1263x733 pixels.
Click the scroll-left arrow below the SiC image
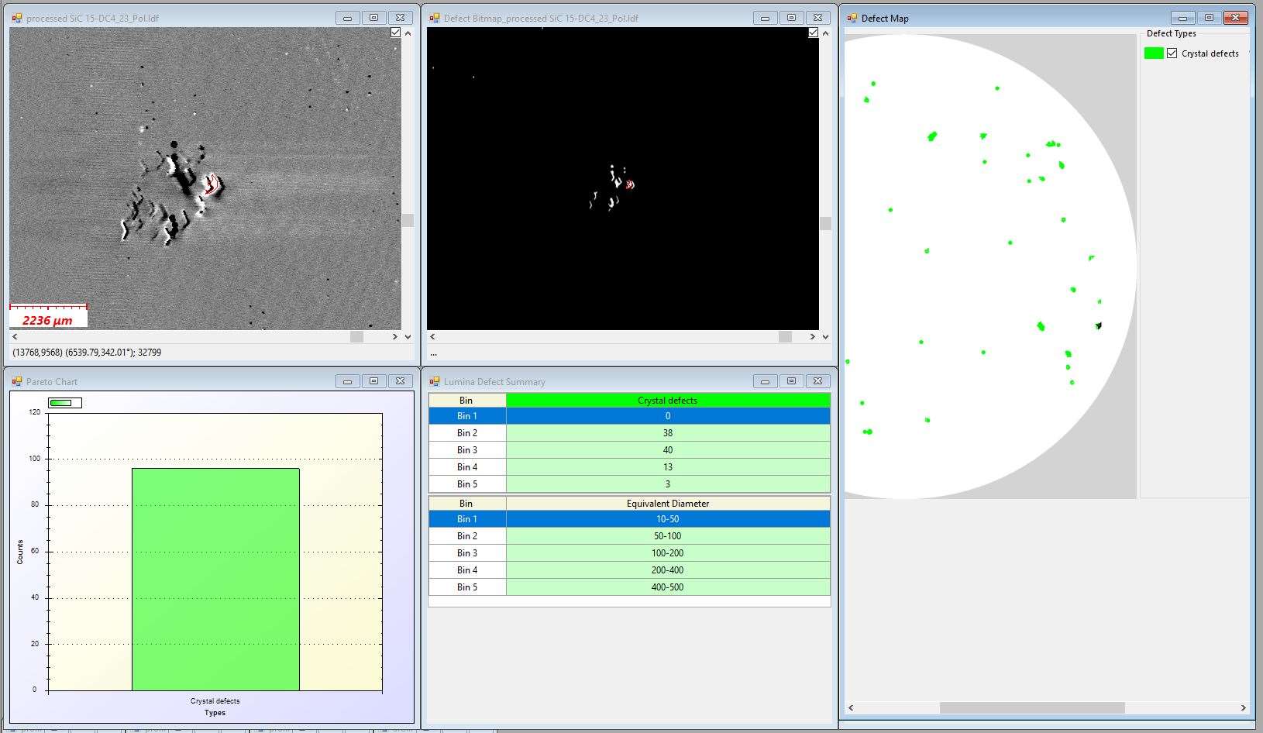click(x=15, y=336)
